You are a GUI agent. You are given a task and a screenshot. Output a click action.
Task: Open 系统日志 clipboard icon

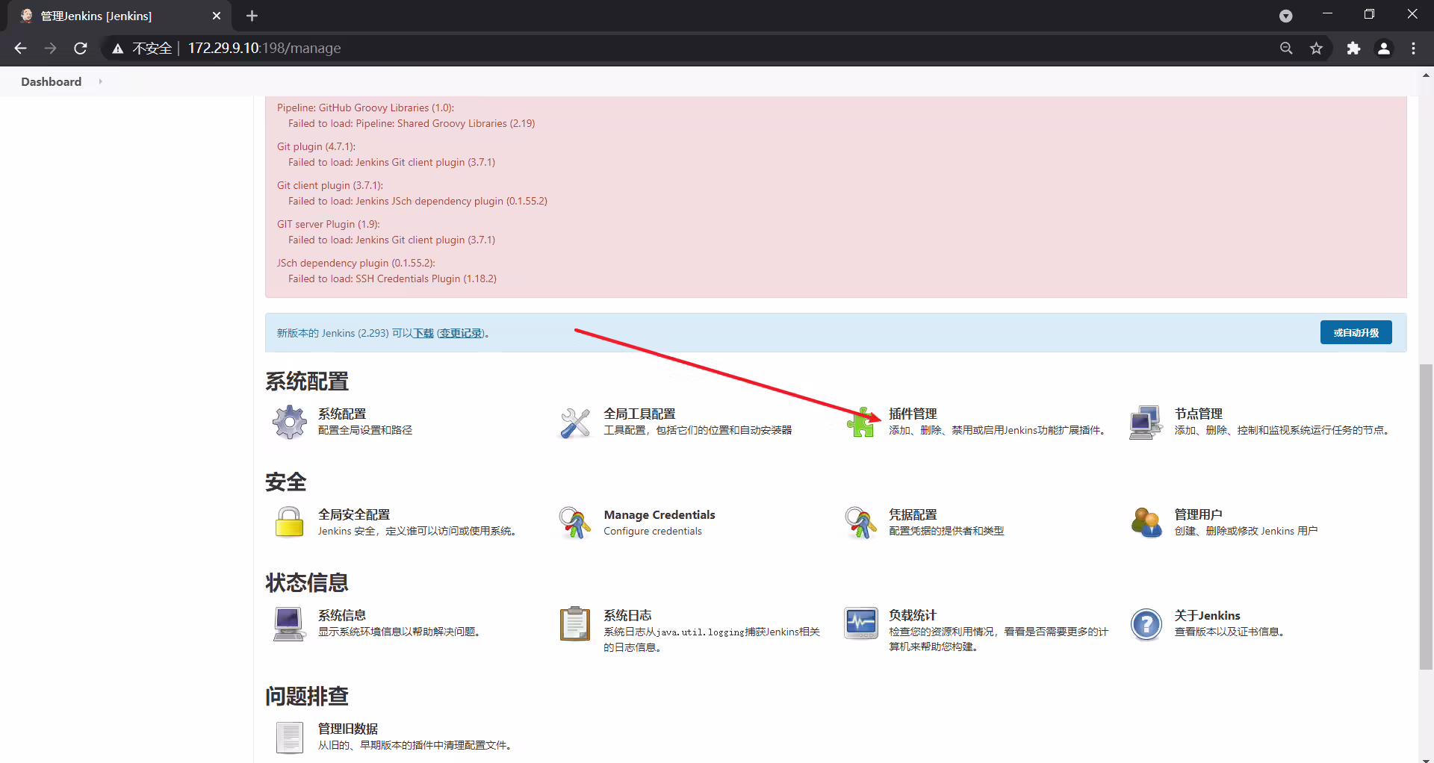coord(575,623)
